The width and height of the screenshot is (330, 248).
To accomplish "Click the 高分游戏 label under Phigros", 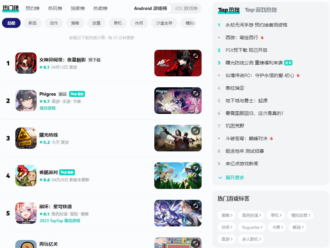I will [48, 108].
